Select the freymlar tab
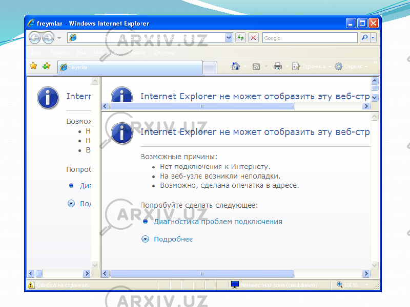This screenshot has height=307, width=410. (x=130, y=68)
